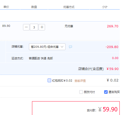Uncheck the 匿名购买 checkbox
The image size is (121, 115).
click(106, 92)
